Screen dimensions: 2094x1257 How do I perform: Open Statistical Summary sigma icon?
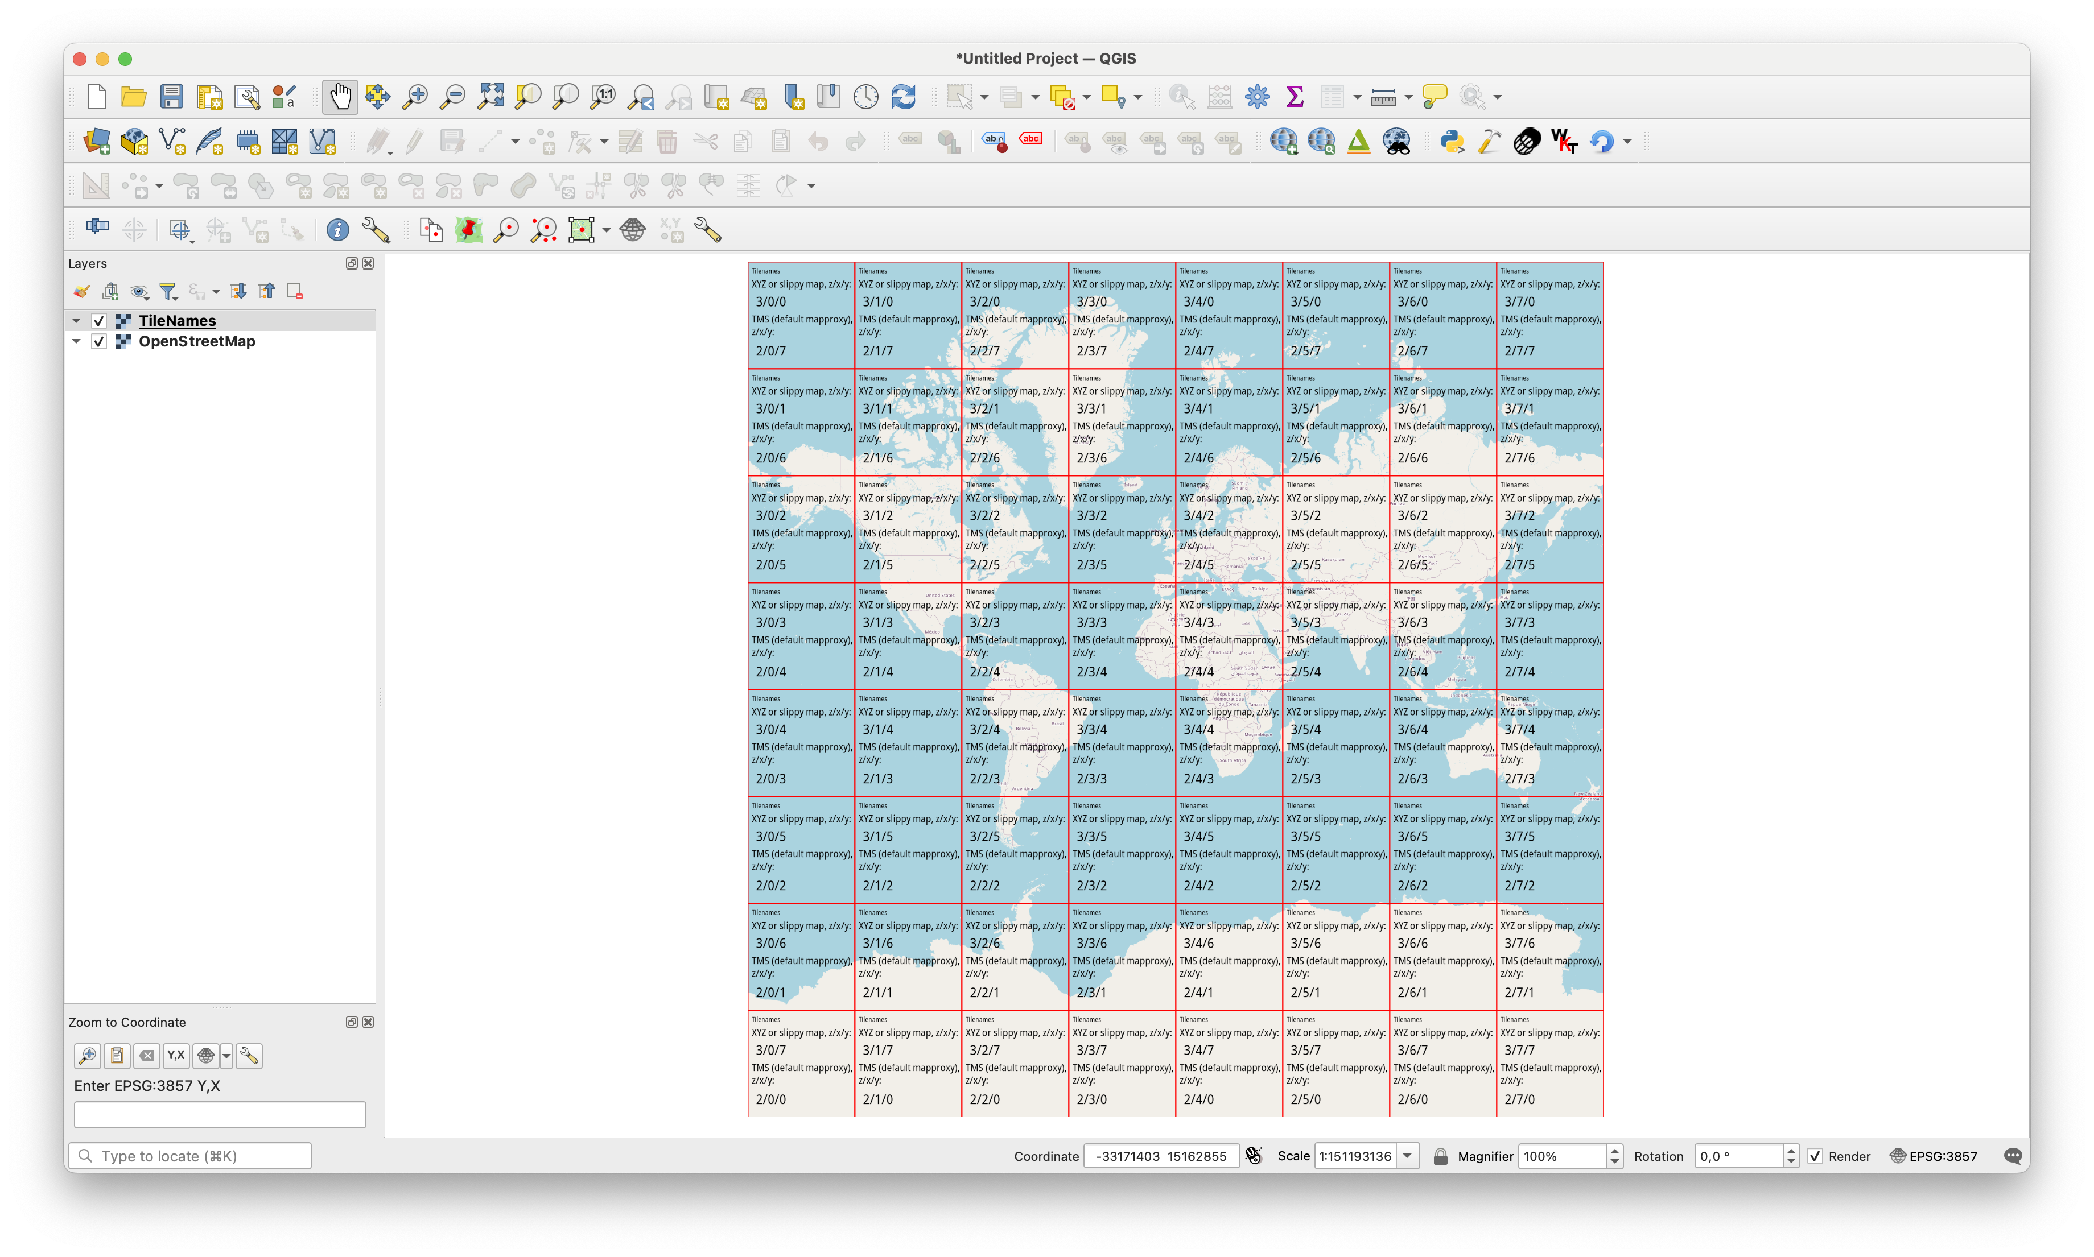tap(1294, 97)
